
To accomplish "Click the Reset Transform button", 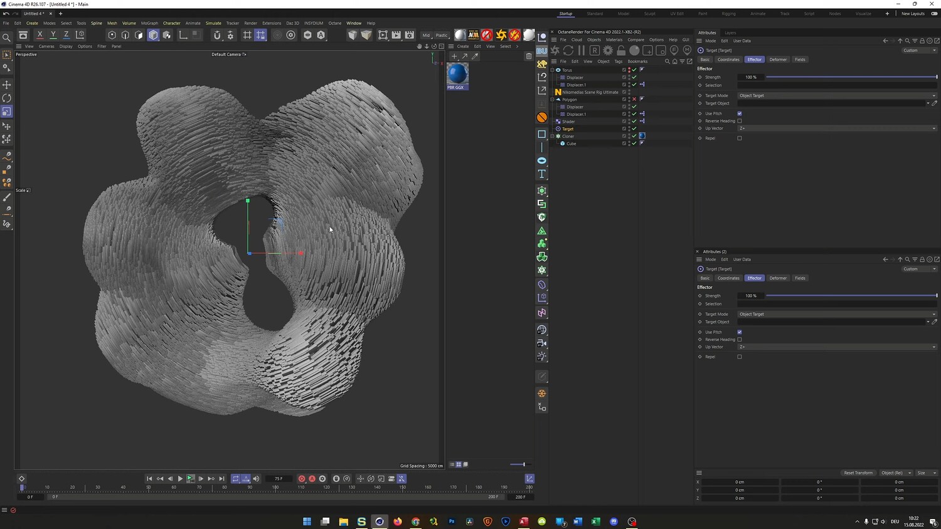I will coord(858,473).
